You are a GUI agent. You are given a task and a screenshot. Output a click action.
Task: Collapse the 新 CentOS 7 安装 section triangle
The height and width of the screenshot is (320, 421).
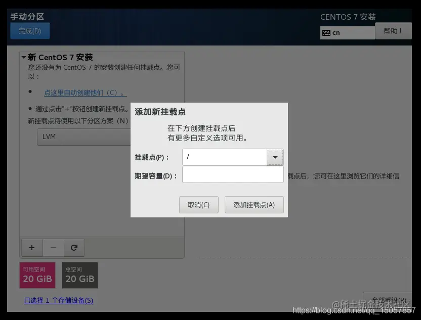(24, 57)
